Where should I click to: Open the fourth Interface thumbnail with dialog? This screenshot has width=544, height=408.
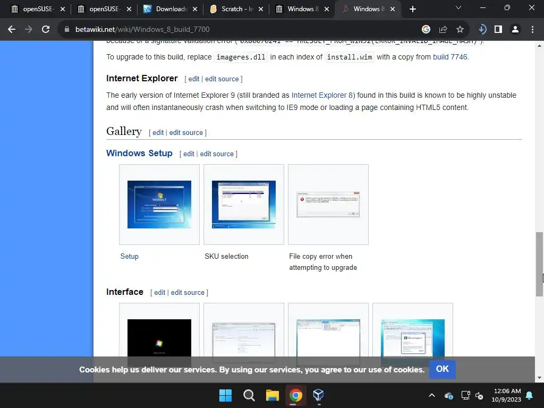[412, 338]
